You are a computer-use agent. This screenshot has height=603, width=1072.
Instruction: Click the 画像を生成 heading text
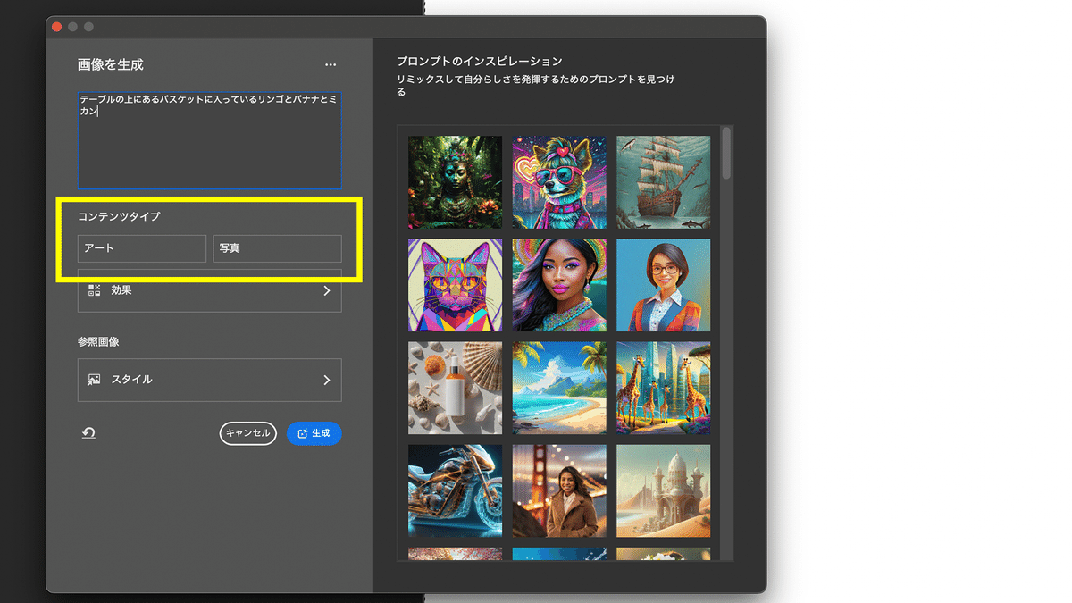tap(111, 64)
